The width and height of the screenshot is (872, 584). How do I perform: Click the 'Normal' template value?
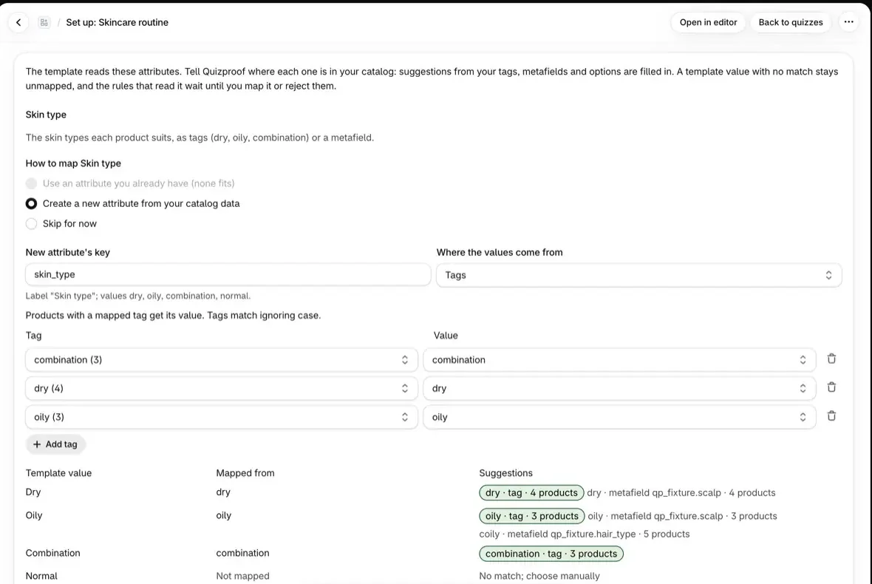coord(41,576)
